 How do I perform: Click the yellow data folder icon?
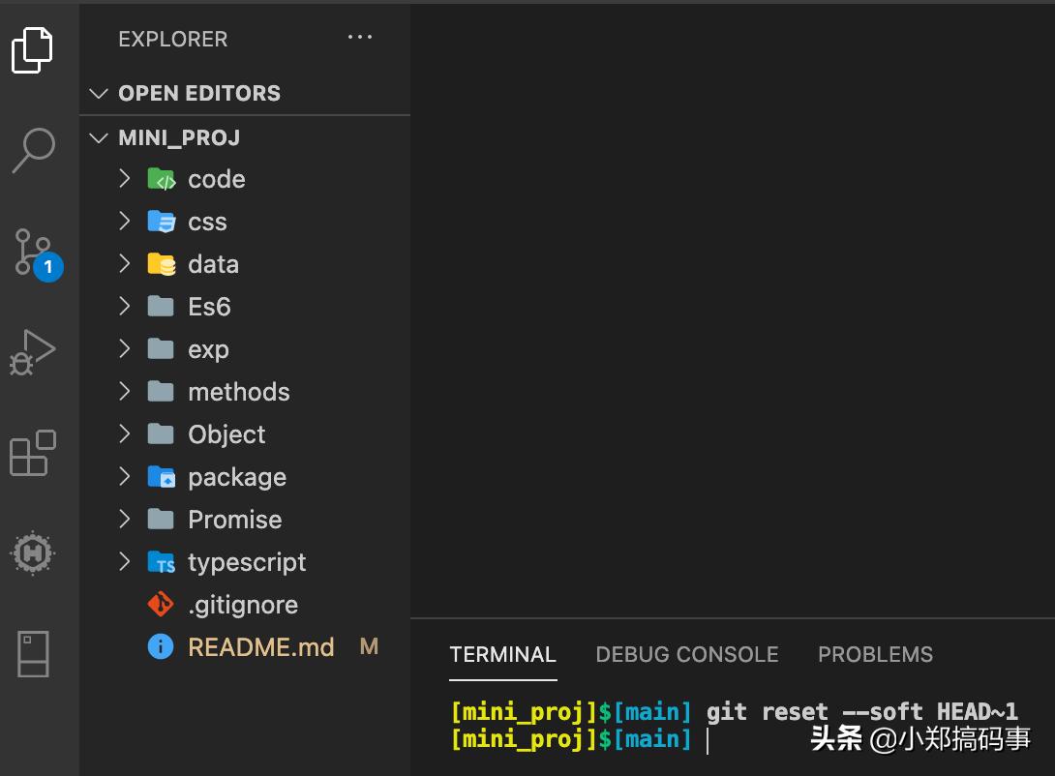click(162, 264)
